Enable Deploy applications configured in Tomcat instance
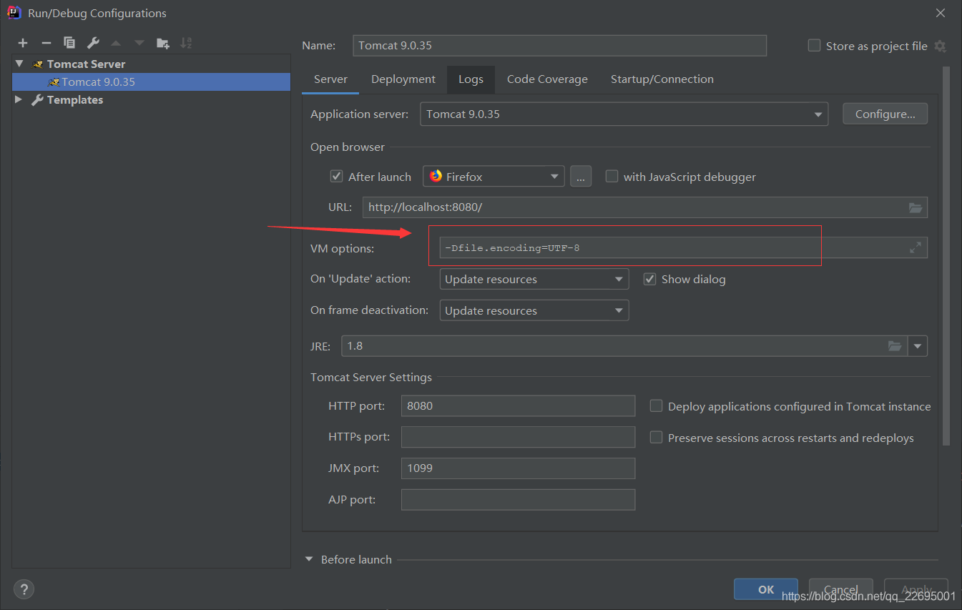Viewport: 962px width, 610px height. pos(656,405)
